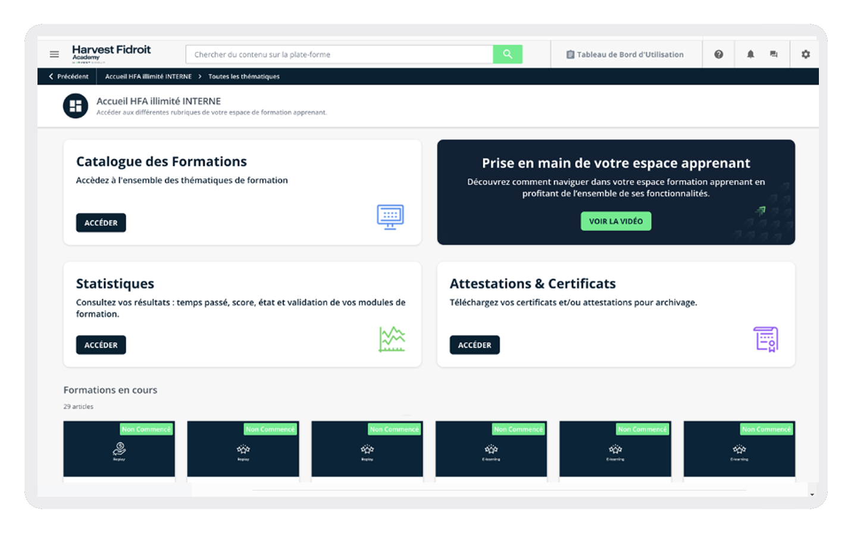Open the hamburger menu icon
The height and width of the screenshot is (533, 854).
click(54, 54)
